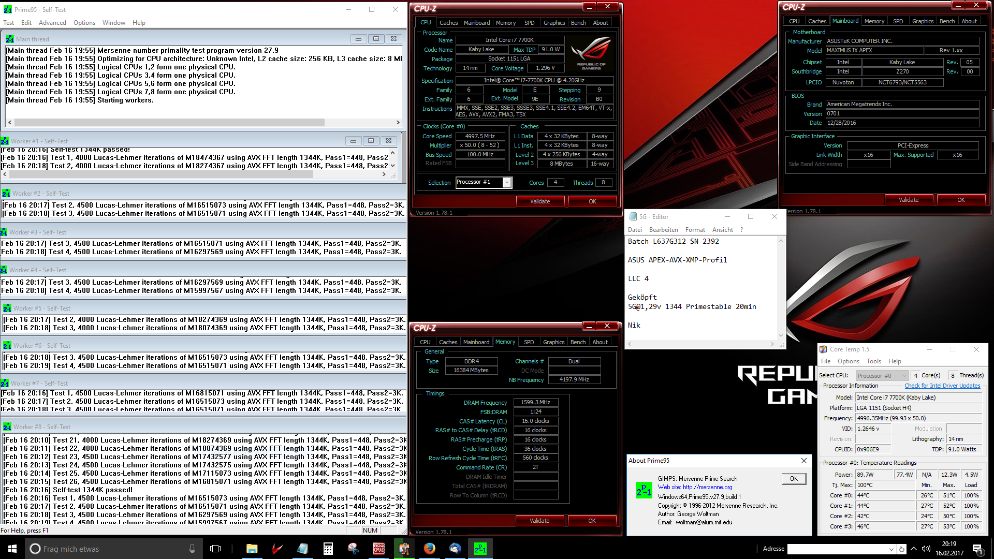Select Graphics tab in the Memory CPU-Z window

pos(553,342)
